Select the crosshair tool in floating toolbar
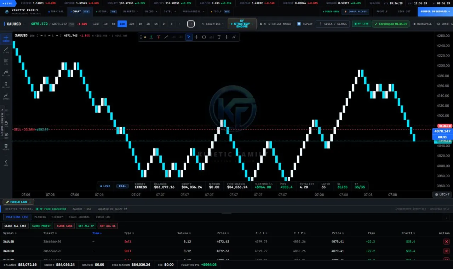This screenshot has width=453, height=269. pos(196,37)
